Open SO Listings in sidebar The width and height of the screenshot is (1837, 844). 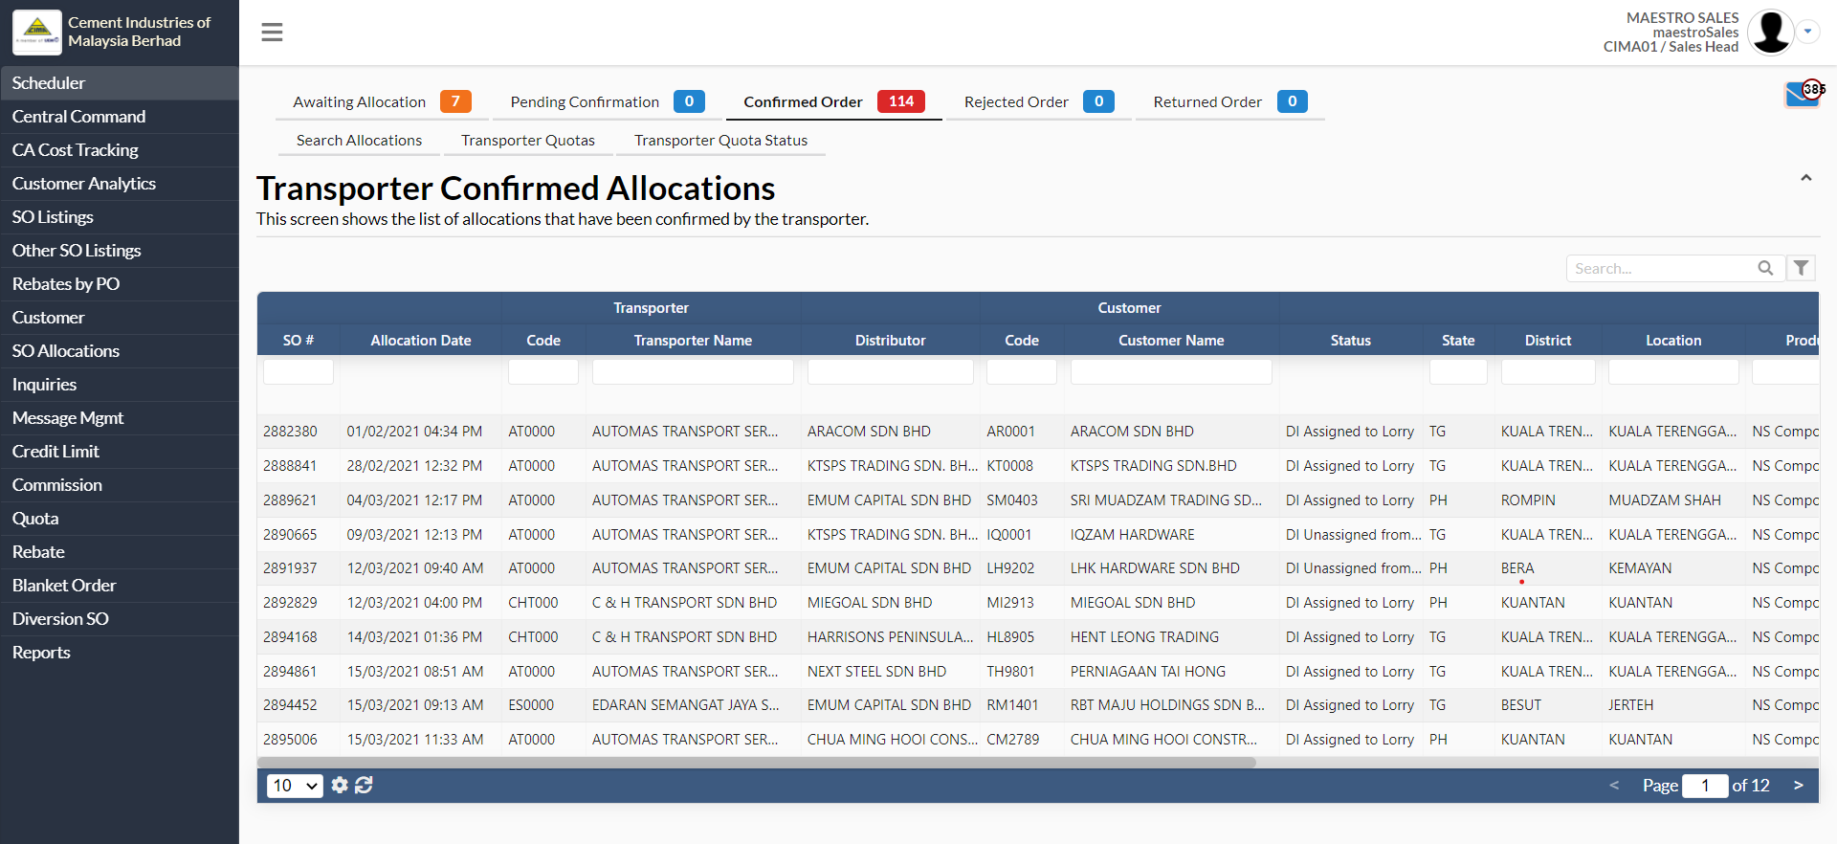(120, 217)
